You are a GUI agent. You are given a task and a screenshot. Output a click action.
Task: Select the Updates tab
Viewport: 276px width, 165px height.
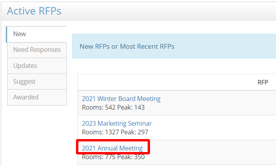25,66
